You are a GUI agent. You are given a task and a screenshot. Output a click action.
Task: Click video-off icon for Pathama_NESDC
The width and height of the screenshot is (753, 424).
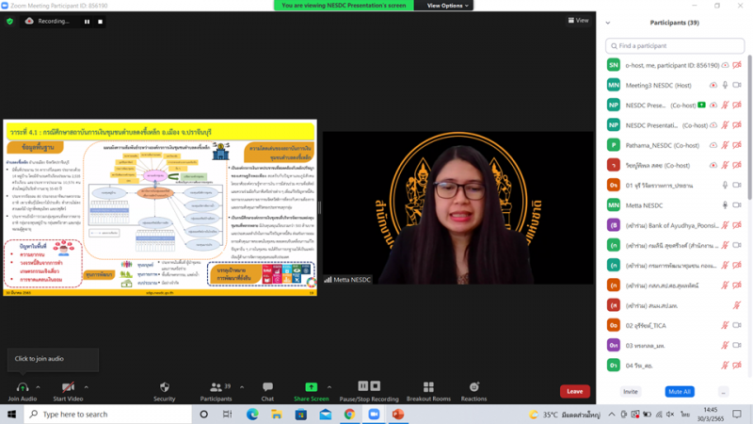point(737,145)
